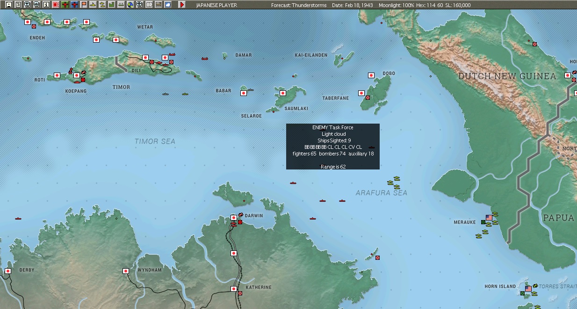Click the gray ship on green icon
The width and height of the screenshot is (577, 309).
(x=121, y=5)
